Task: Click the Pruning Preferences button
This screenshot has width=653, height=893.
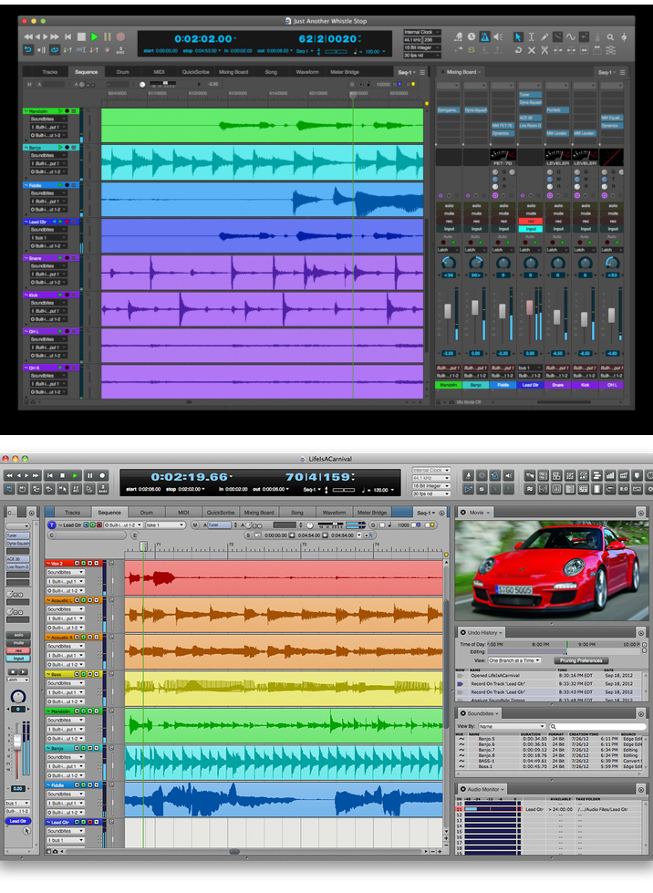Action: point(582,659)
